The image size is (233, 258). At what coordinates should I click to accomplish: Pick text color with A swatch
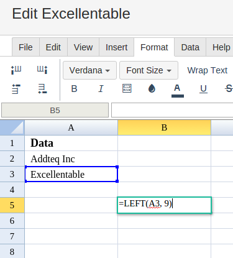(x=178, y=91)
